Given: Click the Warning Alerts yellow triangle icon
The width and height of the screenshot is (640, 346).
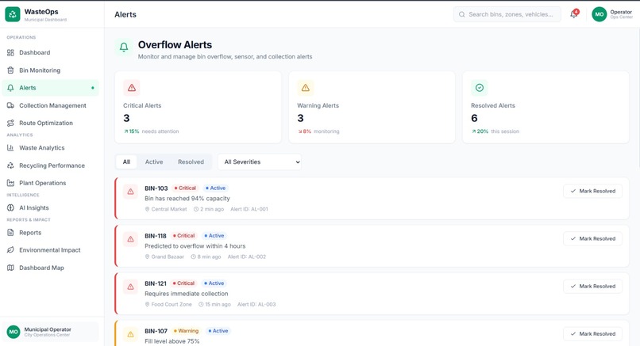Looking at the screenshot, I should pyautogui.click(x=305, y=88).
